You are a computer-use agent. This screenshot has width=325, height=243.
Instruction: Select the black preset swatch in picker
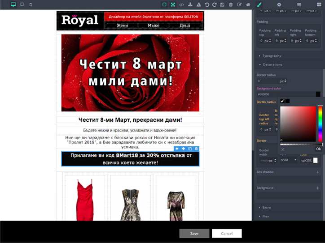click(x=287, y=101)
